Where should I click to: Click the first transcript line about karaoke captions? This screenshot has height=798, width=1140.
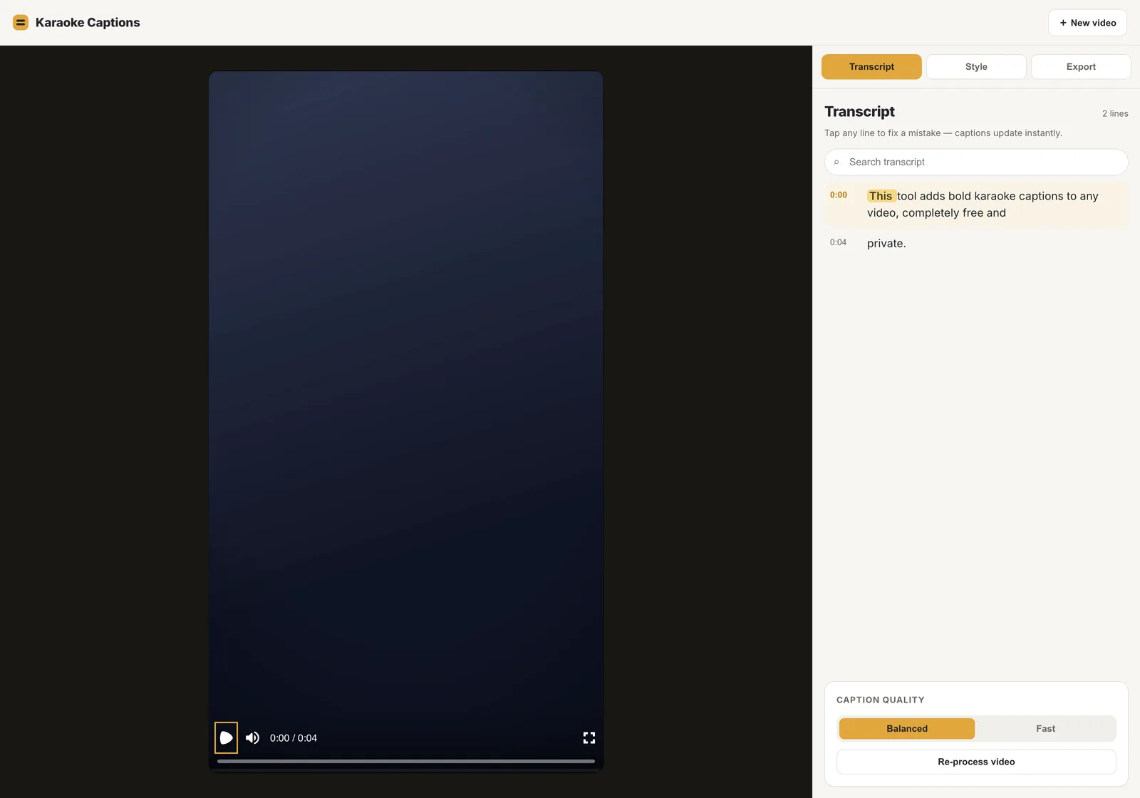976,204
